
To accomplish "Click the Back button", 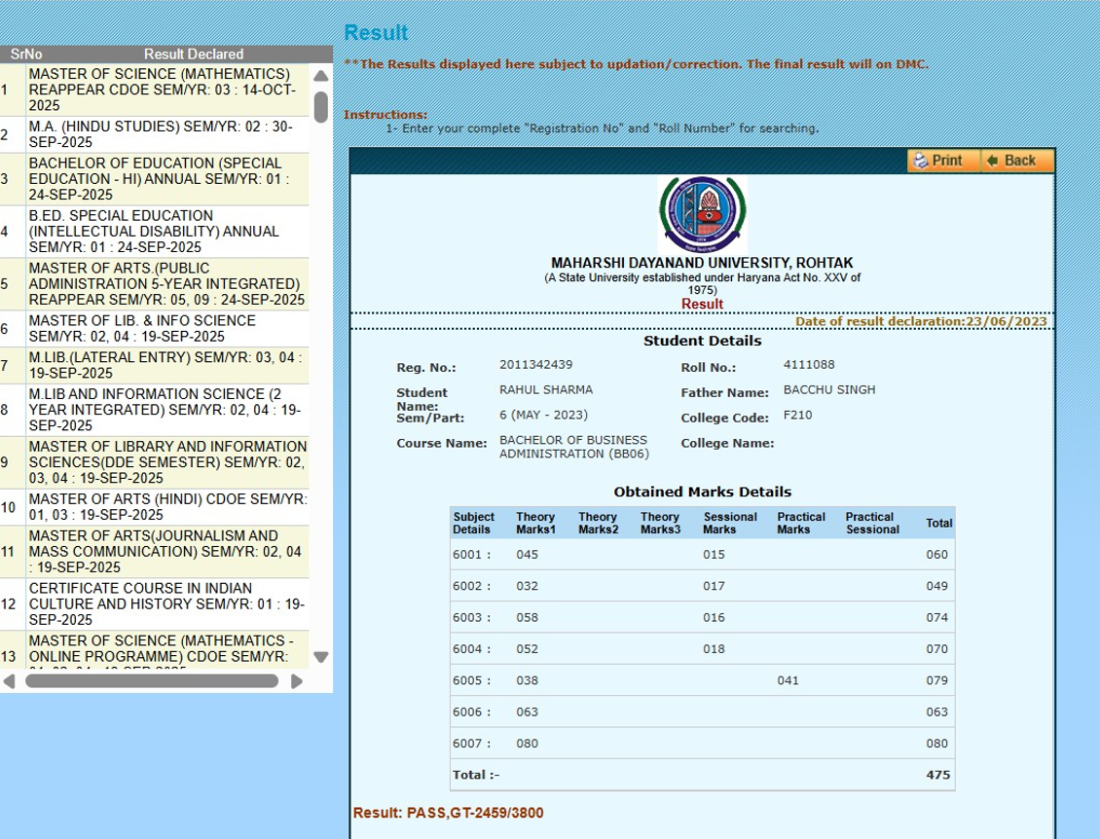I will (x=1016, y=161).
